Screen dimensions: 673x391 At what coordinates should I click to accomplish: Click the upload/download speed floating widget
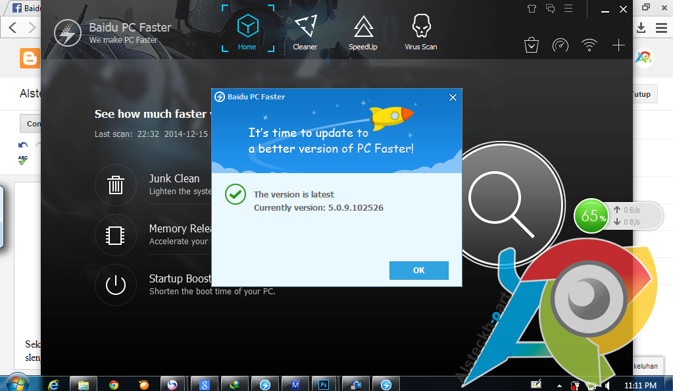(x=636, y=216)
